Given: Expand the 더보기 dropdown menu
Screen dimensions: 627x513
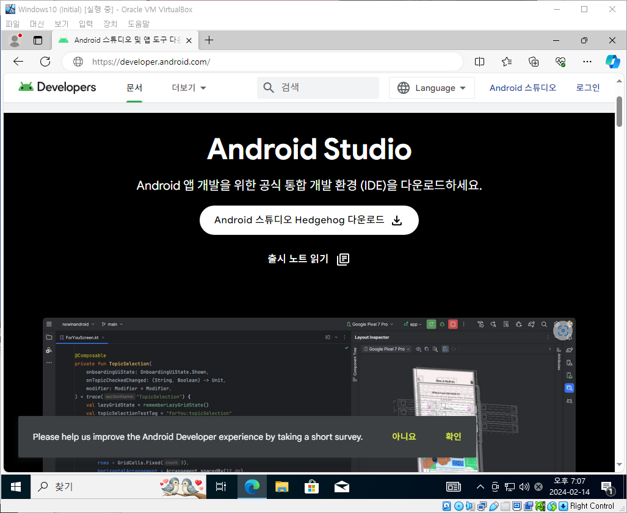Looking at the screenshot, I should (x=189, y=87).
